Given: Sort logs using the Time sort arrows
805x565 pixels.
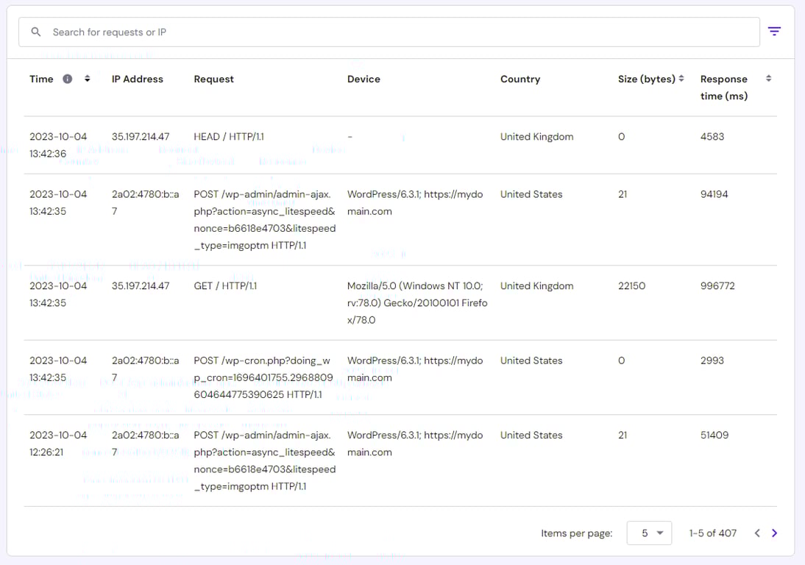Looking at the screenshot, I should coord(86,79).
